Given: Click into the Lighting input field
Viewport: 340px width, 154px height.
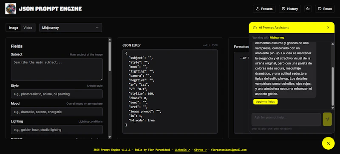Looking at the screenshot, I should pyautogui.click(x=57, y=129).
